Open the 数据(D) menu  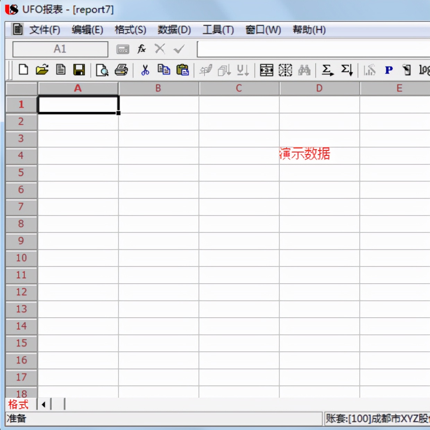point(174,30)
